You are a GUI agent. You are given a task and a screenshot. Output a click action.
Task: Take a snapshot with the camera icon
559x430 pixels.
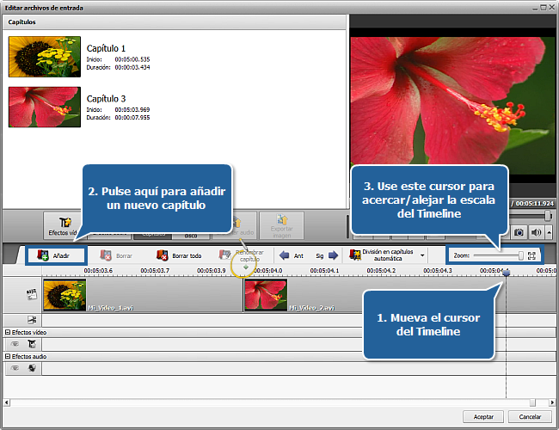(519, 232)
